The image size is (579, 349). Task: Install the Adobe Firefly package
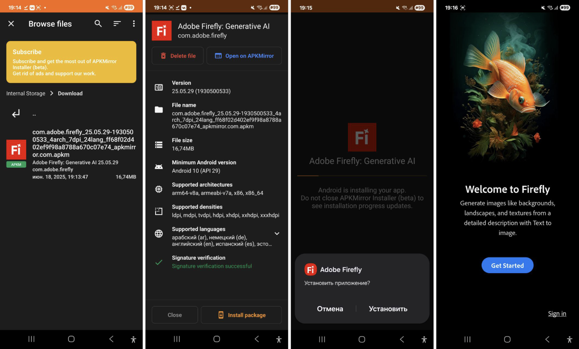point(241,315)
